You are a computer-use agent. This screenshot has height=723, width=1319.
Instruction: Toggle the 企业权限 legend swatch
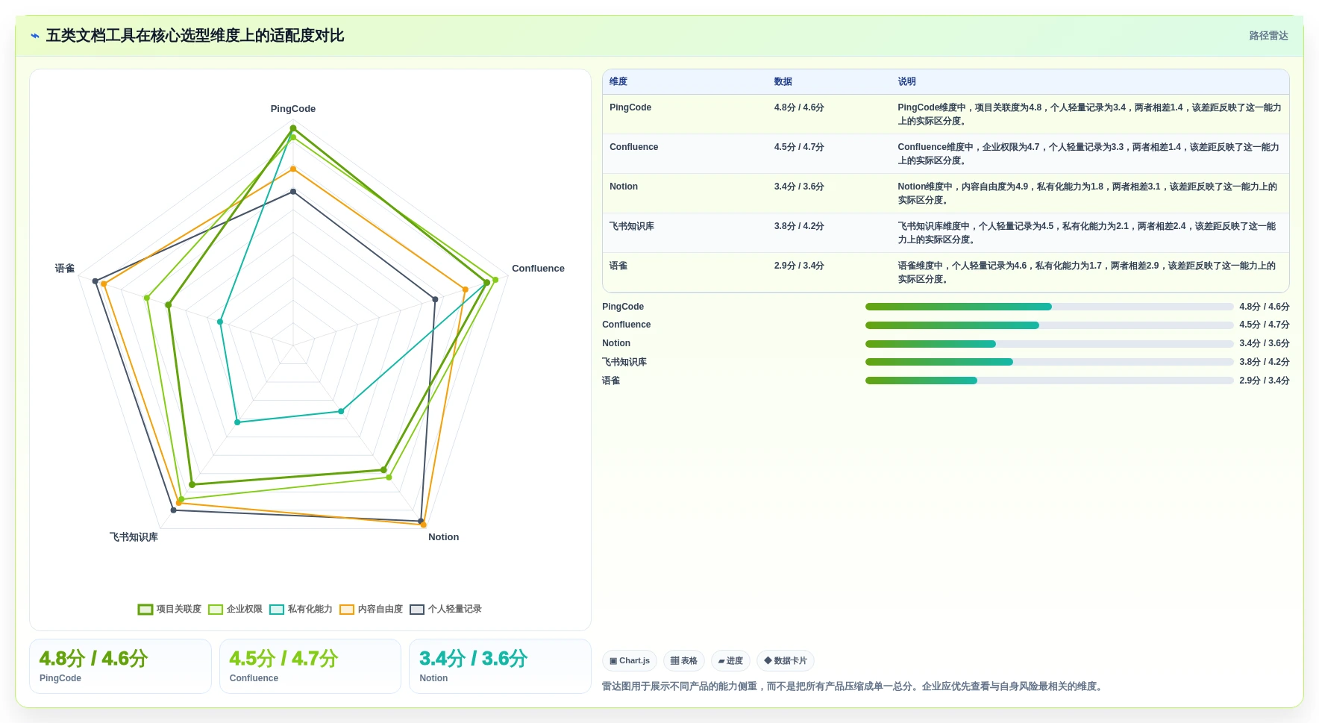pos(216,610)
